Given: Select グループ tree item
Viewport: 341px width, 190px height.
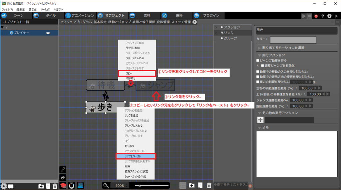Looking at the screenshot, I should (x=230, y=38).
